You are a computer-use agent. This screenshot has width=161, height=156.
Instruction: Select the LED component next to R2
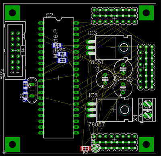(x=96, y=148)
